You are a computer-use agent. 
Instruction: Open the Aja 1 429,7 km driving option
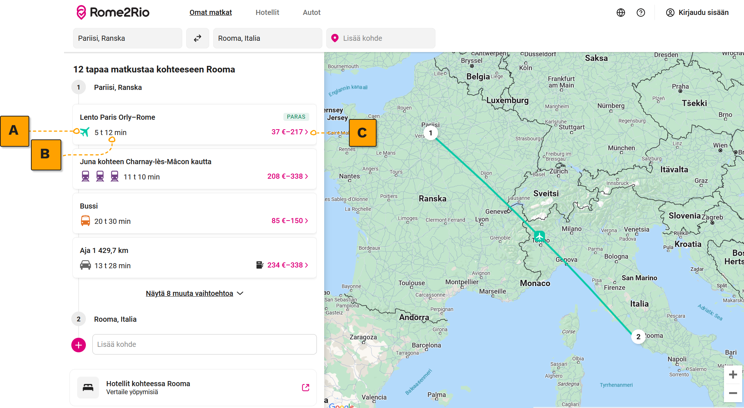tap(194, 258)
